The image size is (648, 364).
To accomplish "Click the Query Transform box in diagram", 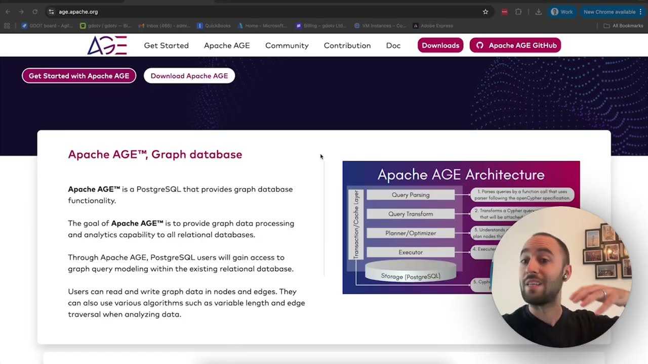I will 411,214.
